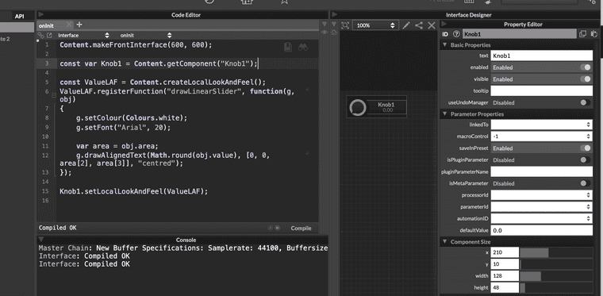Viewport: 603px width, 296px height.
Task: Click the house-shaped icon below that triangle
Action: (x=334, y=33)
